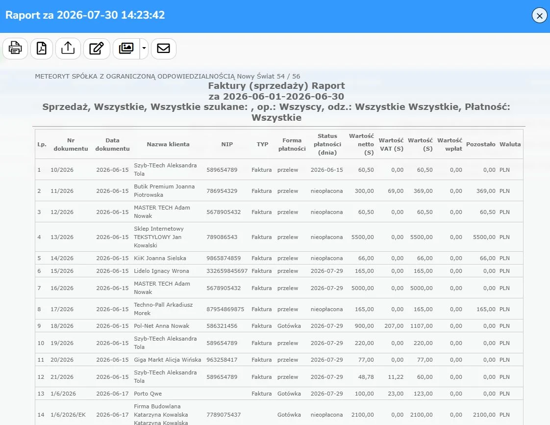Click client "Firma Budowlana Katarzyna Kowalska"

click(x=161, y=415)
